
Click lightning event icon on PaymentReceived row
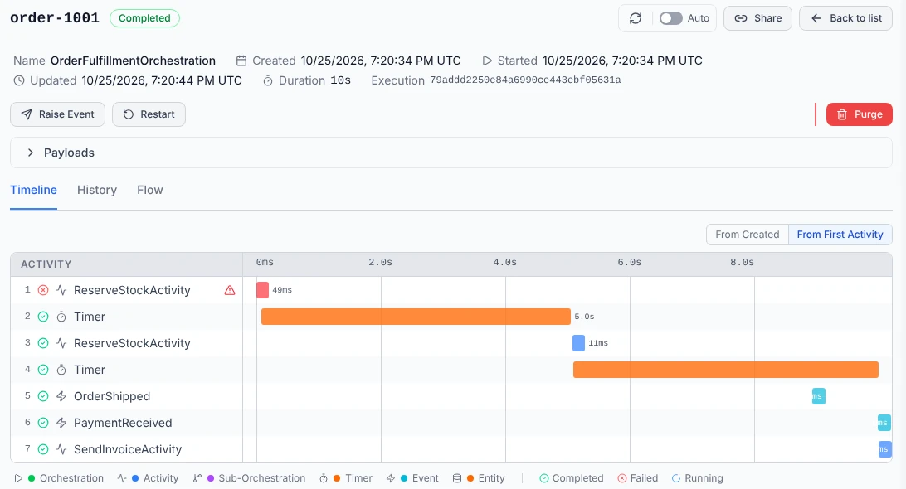coord(61,423)
